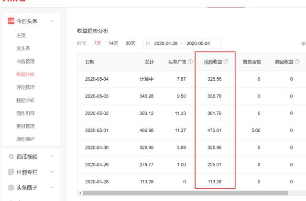Open the 数据分析 menu item
Screen dimensions: 306x201
click(x=25, y=100)
